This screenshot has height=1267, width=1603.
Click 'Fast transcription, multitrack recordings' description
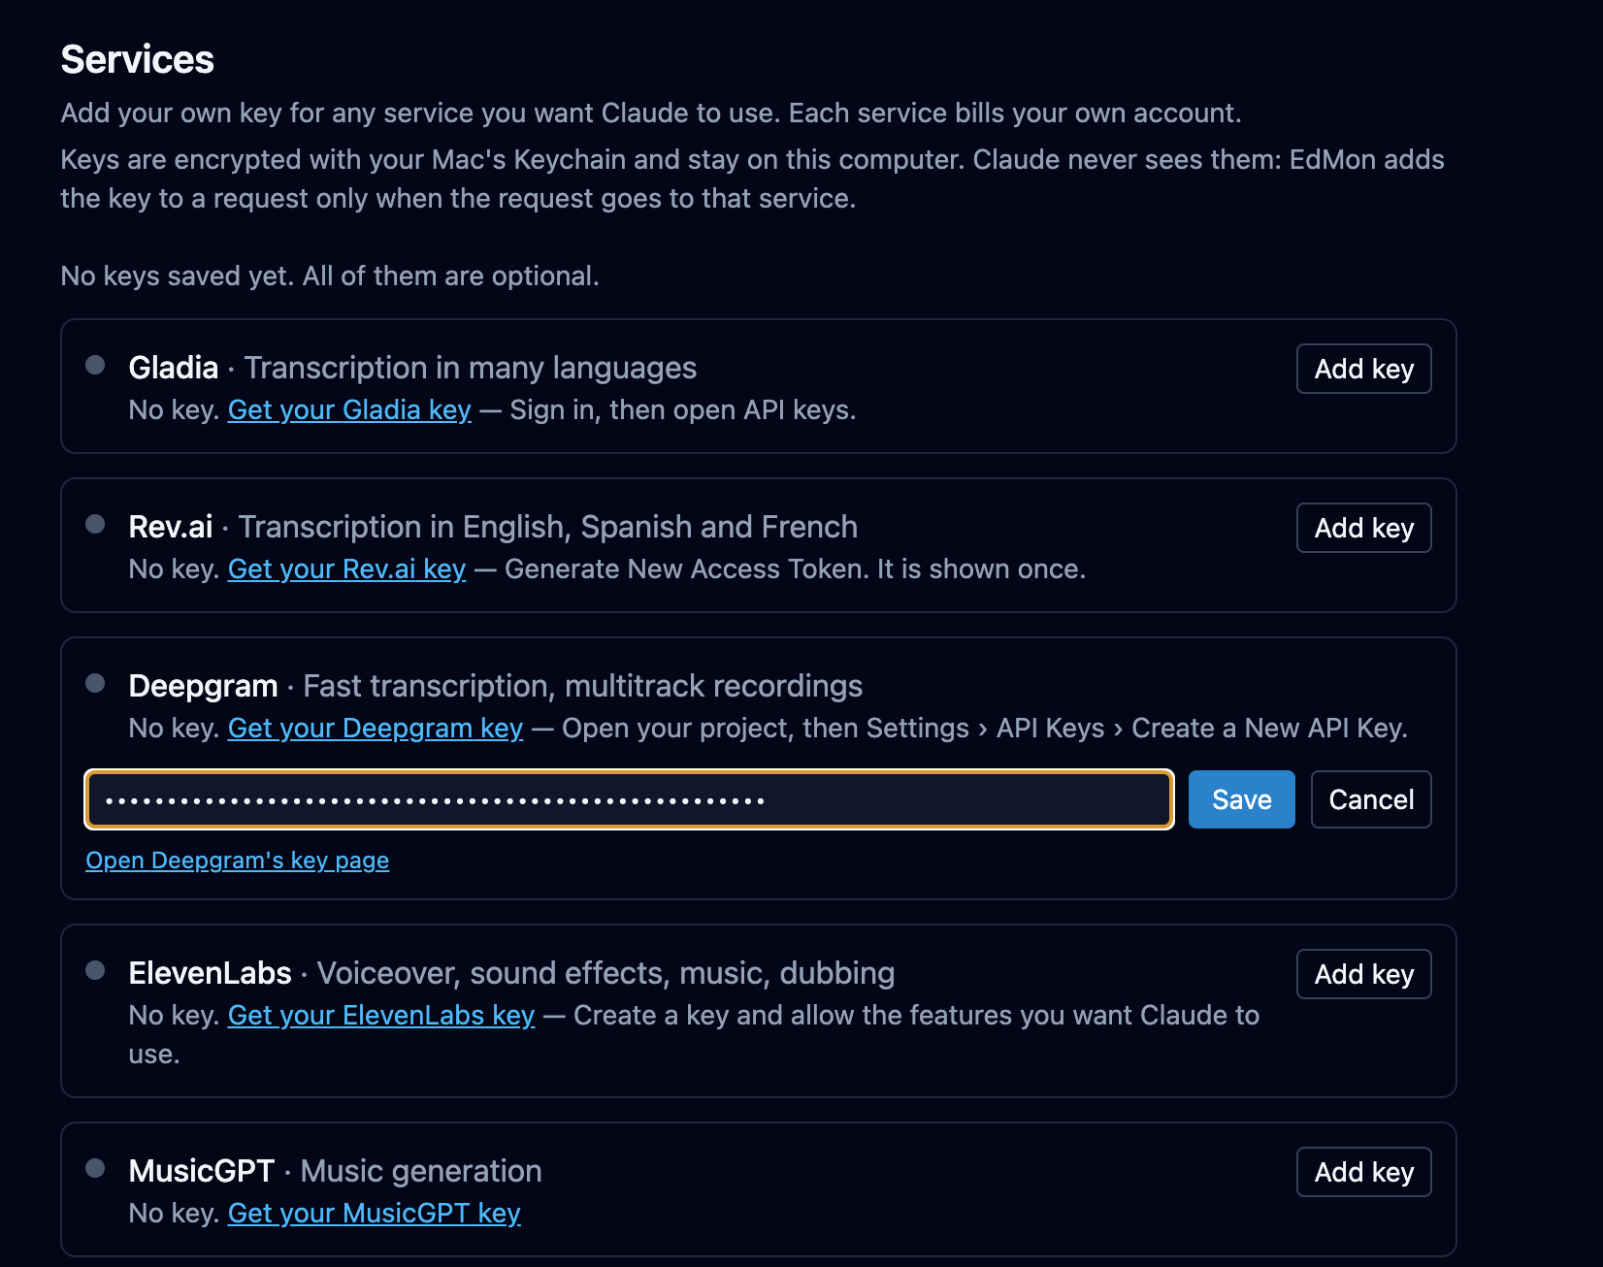(x=583, y=686)
